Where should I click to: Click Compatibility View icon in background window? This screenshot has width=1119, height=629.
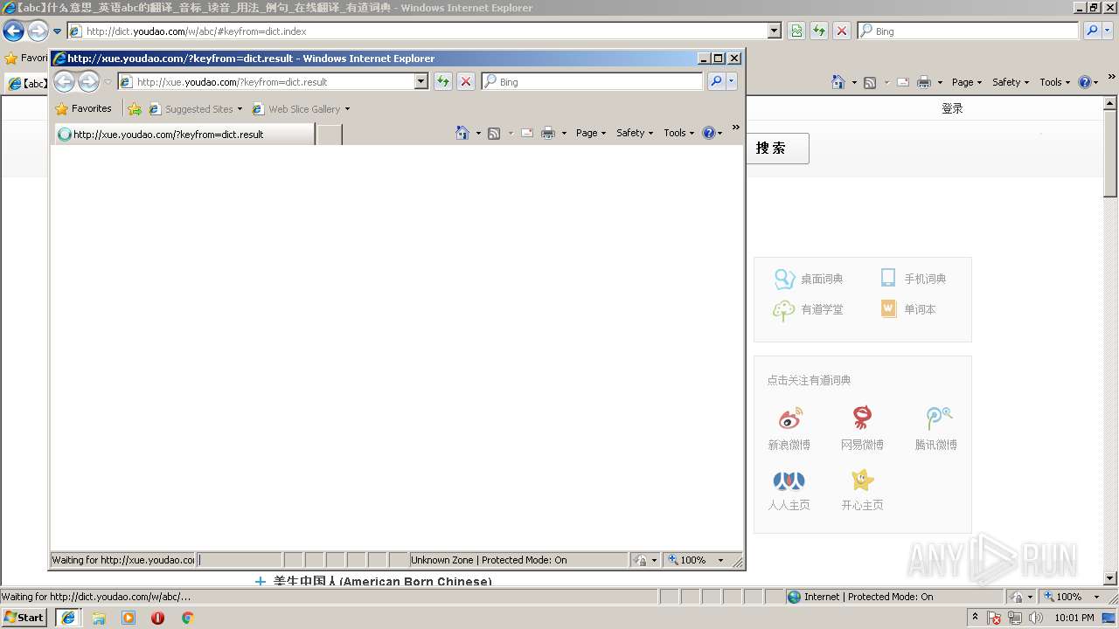click(x=796, y=31)
